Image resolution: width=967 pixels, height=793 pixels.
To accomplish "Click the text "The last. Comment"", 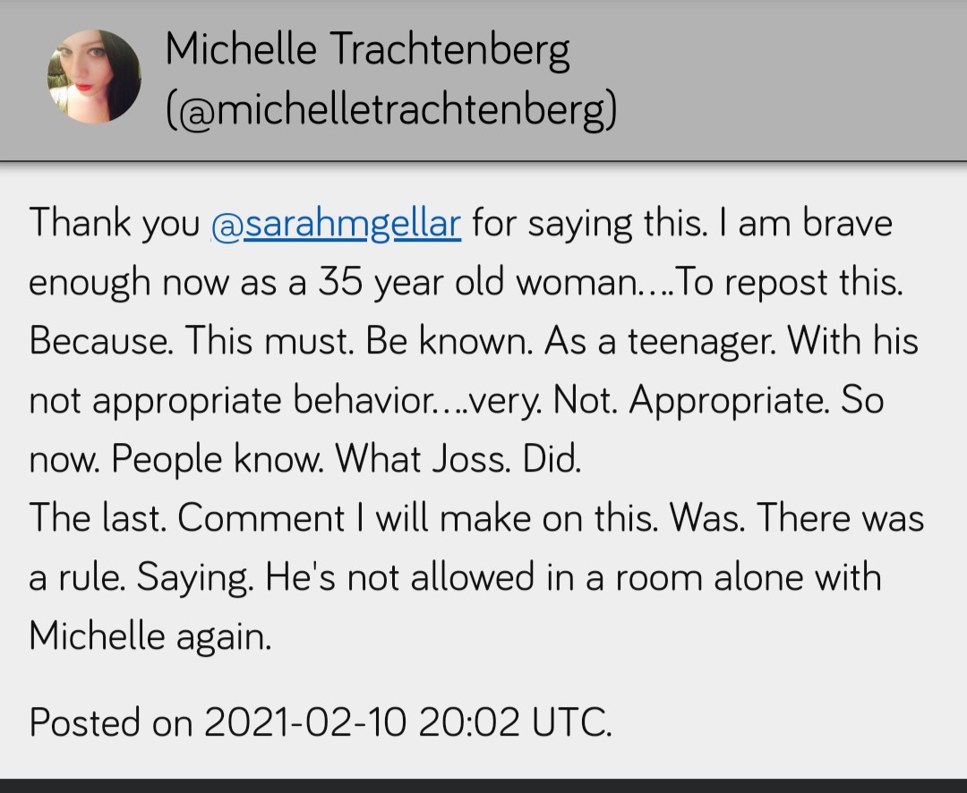I will point(187,518).
